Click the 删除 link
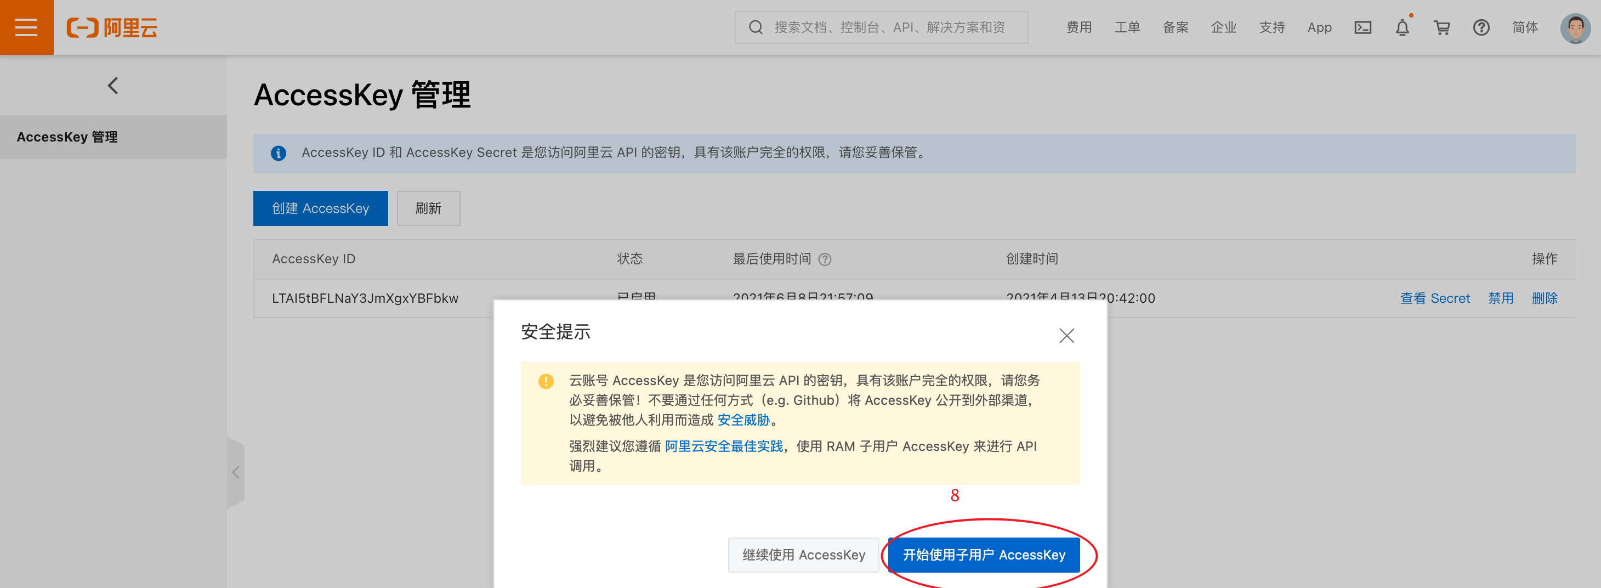 (x=1544, y=298)
